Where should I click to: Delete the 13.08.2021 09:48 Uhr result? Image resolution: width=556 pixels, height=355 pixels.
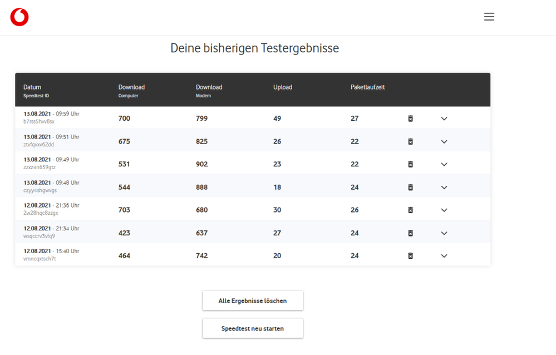[410, 188]
